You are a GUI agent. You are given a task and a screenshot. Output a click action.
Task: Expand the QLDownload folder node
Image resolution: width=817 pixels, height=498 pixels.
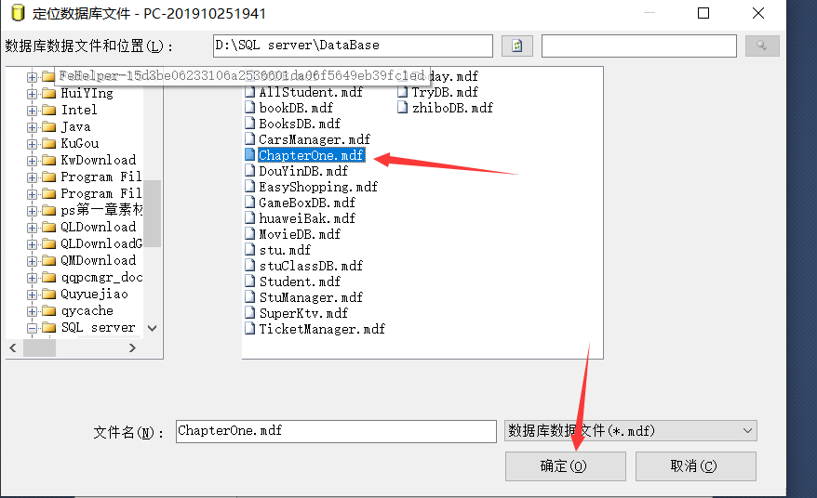click(32, 228)
